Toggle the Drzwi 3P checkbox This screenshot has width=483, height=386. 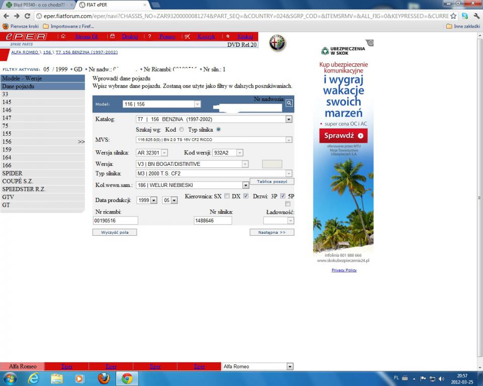pos(283,196)
